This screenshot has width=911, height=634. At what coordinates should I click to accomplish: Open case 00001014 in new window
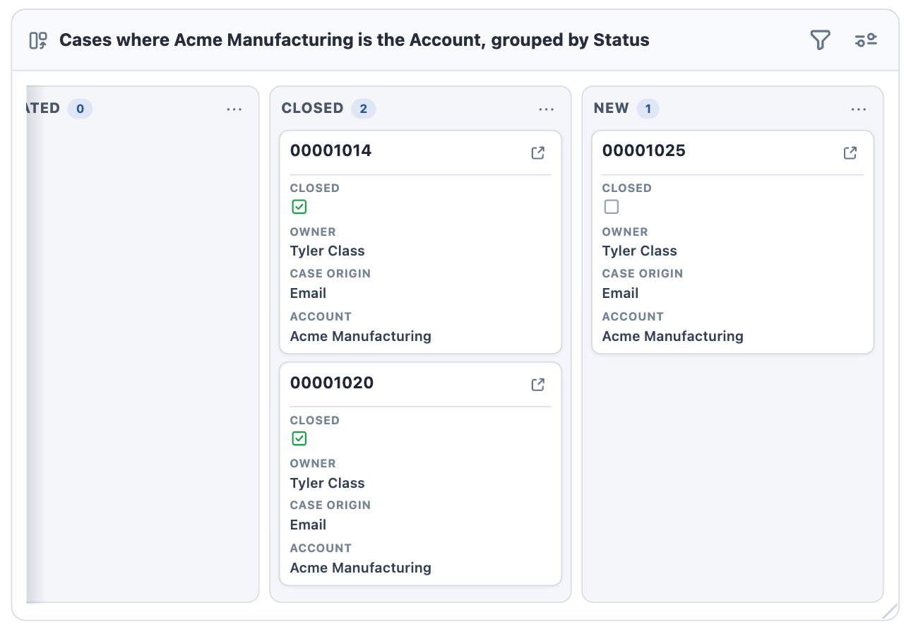coord(538,152)
